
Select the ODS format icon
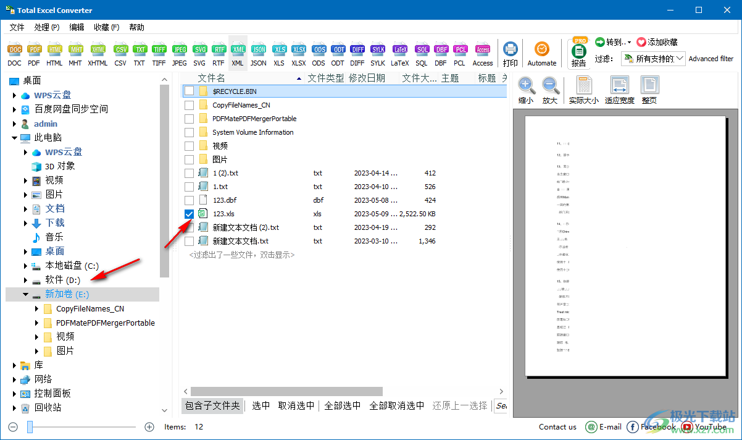pyautogui.click(x=319, y=55)
